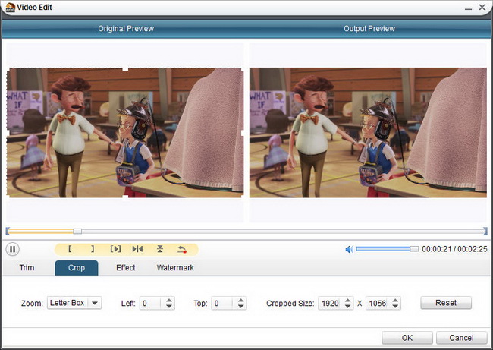Minimize the Video Edit window
Screen dimensions: 493x350
click(469, 8)
